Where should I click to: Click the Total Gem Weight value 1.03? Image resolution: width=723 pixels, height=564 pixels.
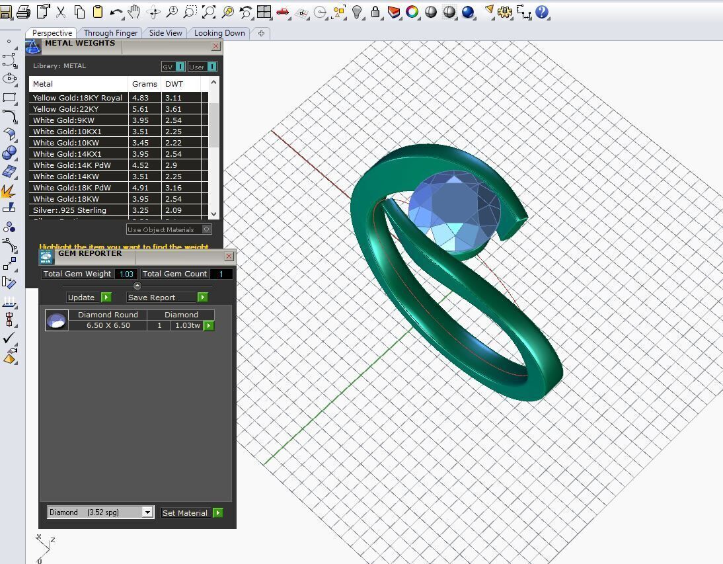point(126,274)
